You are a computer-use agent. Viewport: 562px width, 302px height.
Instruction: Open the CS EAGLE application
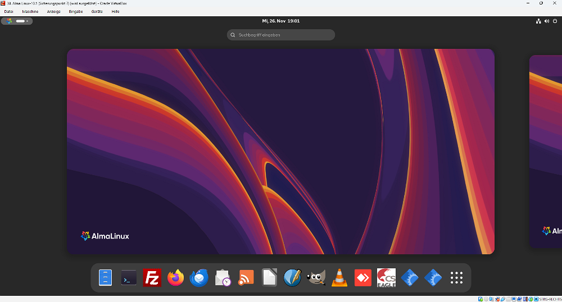click(x=386, y=278)
